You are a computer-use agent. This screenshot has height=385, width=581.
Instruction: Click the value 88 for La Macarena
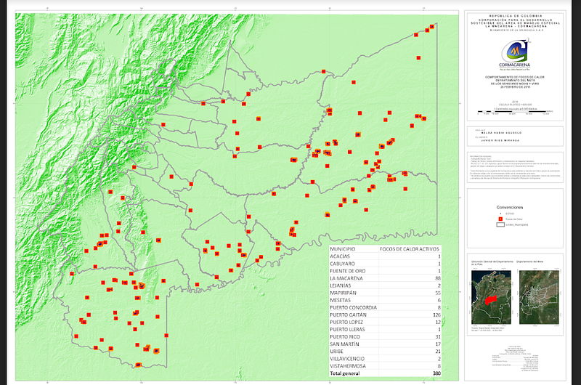point(438,278)
